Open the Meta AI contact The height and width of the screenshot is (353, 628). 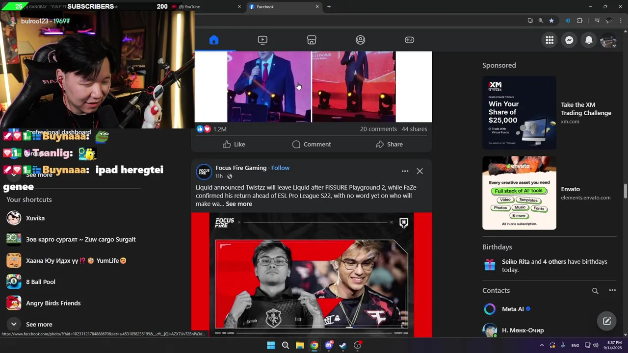pyautogui.click(x=513, y=309)
